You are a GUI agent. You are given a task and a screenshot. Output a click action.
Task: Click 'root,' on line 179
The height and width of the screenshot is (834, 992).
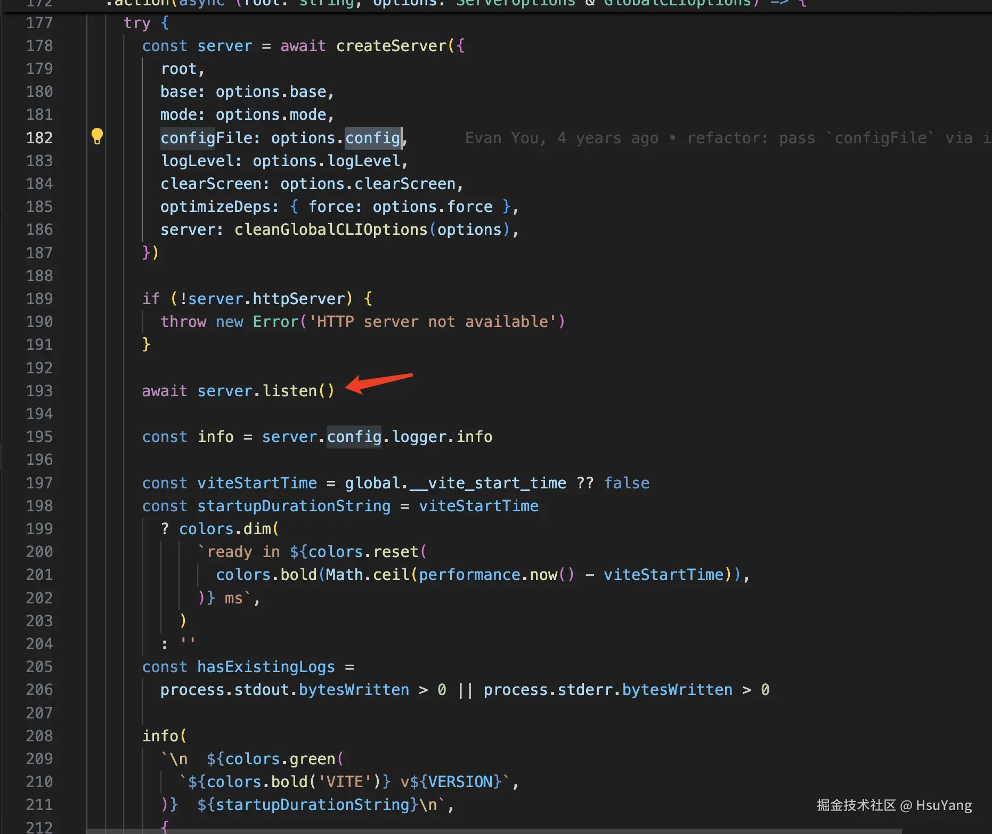point(183,69)
